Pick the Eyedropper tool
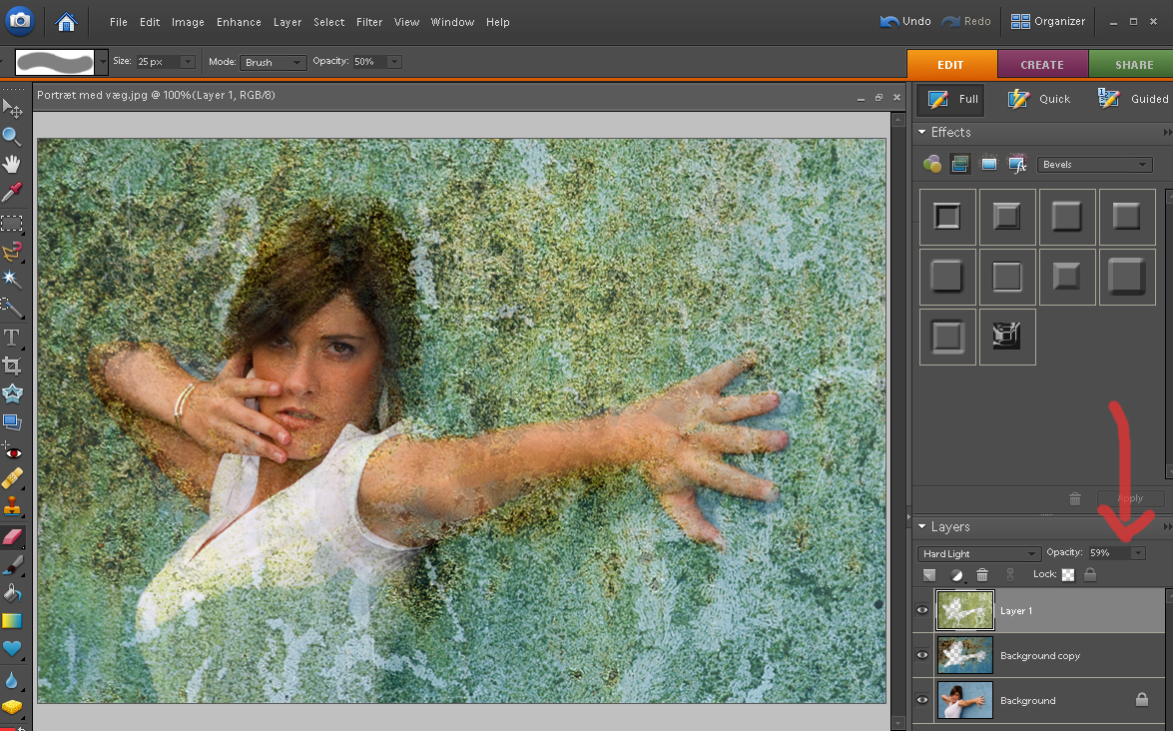The width and height of the screenshot is (1173, 731). pos(12,192)
